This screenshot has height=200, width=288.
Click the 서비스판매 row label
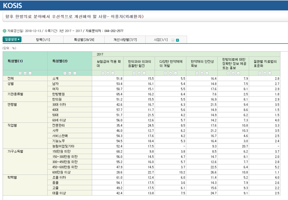coord(60,136)
